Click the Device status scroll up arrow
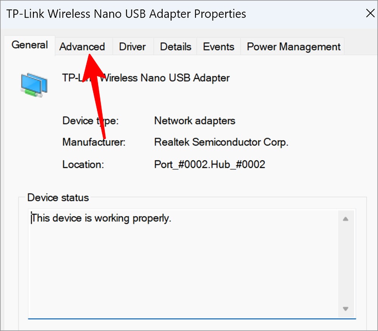The image size is (378, 331). pos(345,219)
